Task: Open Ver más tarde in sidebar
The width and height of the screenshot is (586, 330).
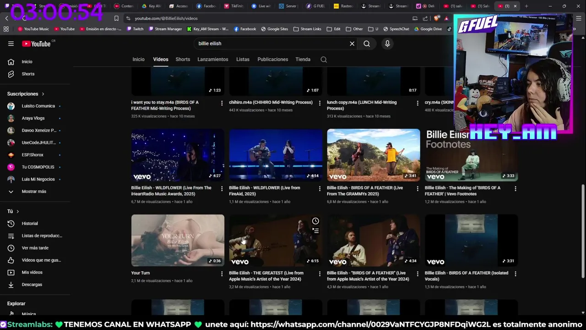Action: [x=35, y=248]
